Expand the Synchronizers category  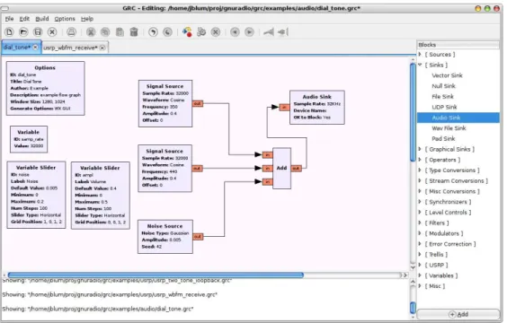420,202
